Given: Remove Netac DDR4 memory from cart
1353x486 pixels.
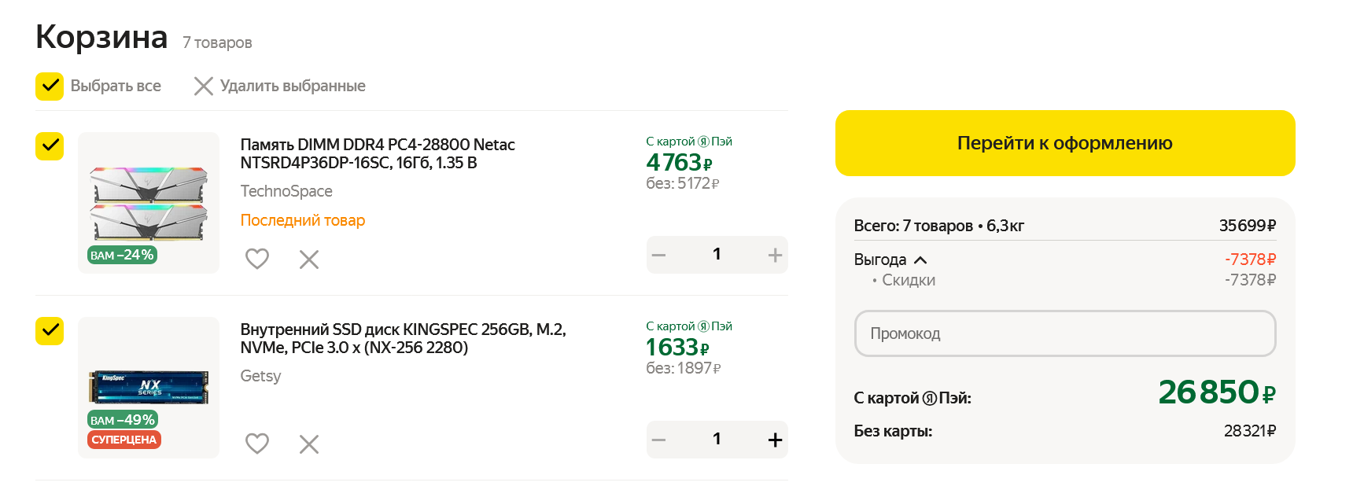Looking at the screenshot, I should coord(309,260).
